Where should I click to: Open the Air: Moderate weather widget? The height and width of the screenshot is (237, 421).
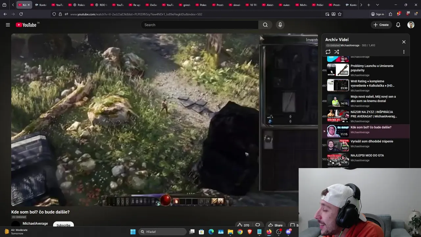pos(16,232)
